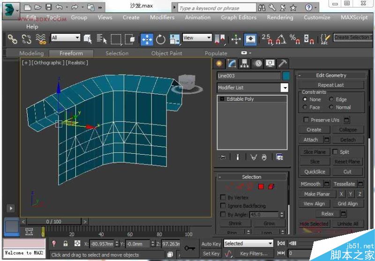Viewport: 375px width, 261px height.
Task: Toggle the Window/Crossing selection icon
Action: click(130, 39)
